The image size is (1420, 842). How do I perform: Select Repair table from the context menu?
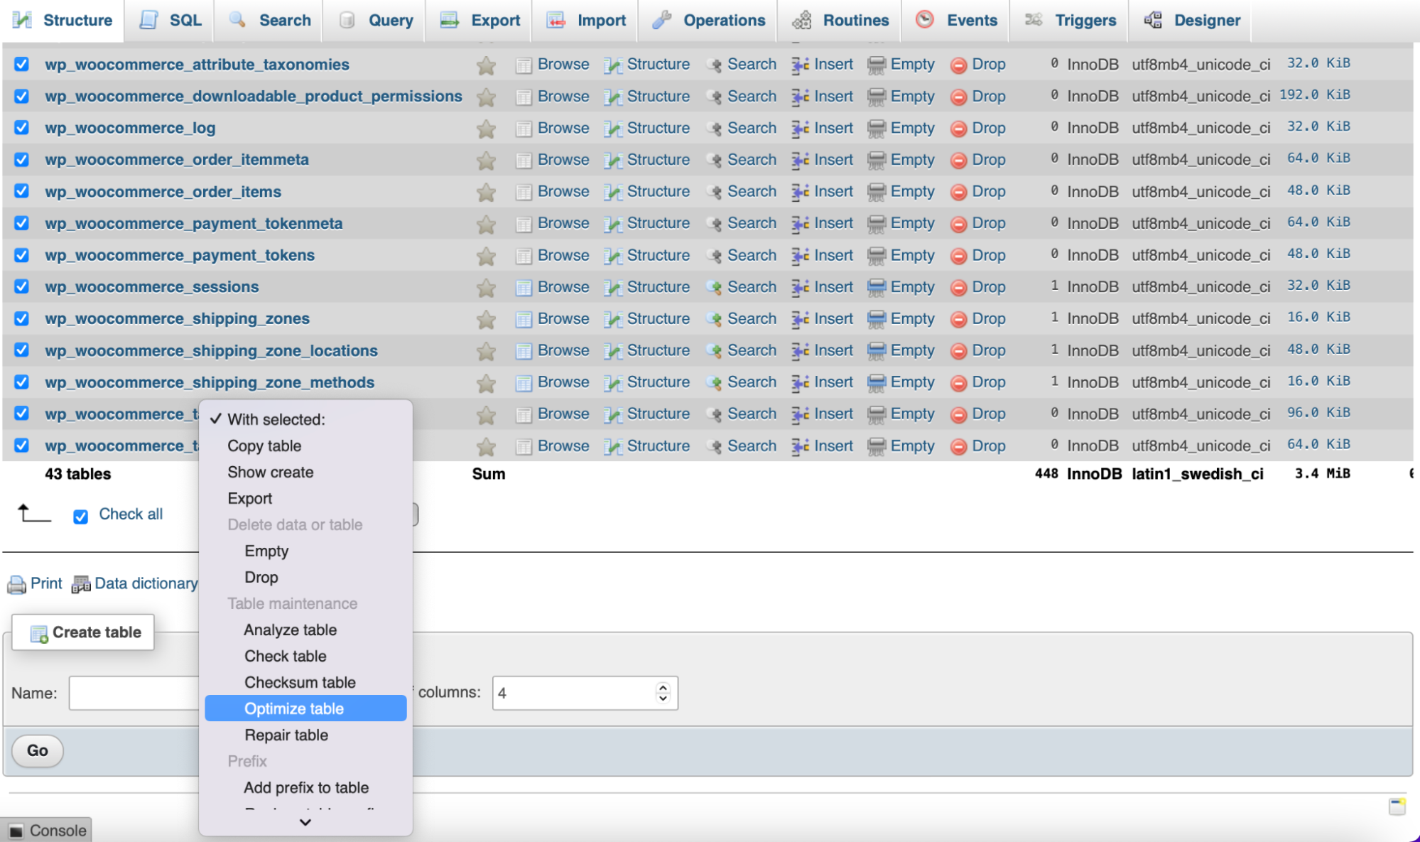tap(286, 735)
